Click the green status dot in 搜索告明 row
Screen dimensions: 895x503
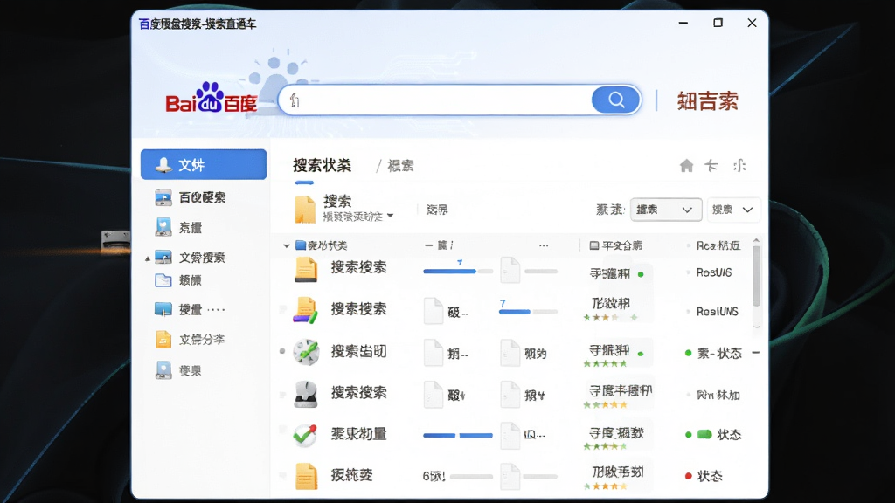click(689, 353)
